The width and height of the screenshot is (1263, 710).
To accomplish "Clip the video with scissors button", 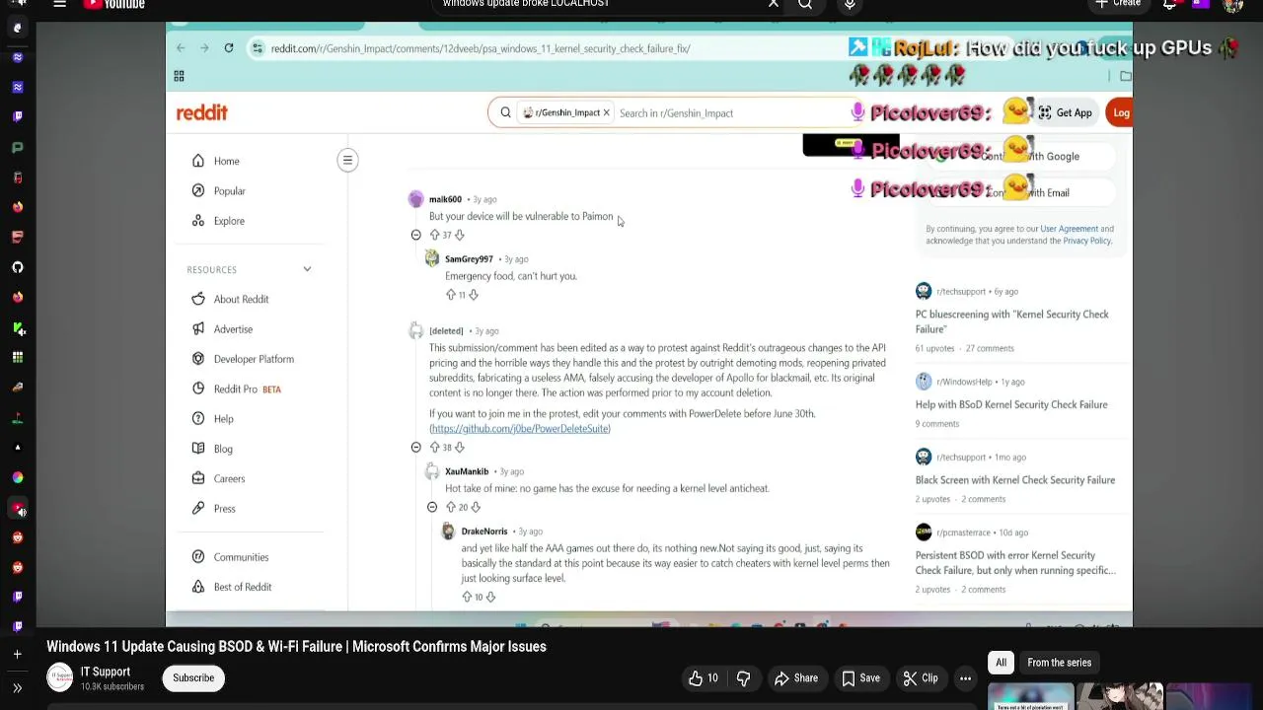I will point(921,678).
